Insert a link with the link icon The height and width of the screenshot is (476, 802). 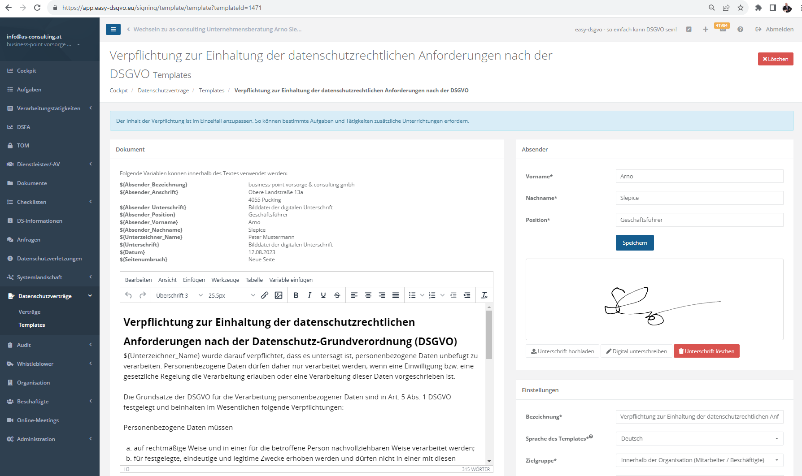(x=265, y=295)
